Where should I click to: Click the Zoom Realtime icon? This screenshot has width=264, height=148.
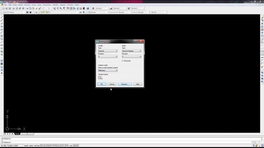(58, 8)
